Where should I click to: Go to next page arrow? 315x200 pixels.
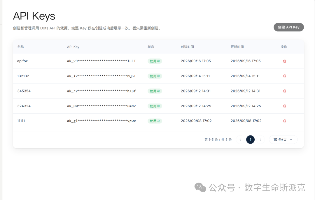coord(260,140)
